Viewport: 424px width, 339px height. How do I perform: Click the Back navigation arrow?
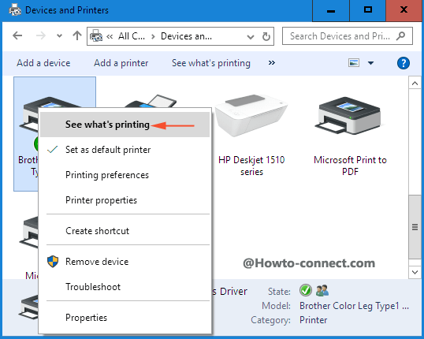pos(17,35)
